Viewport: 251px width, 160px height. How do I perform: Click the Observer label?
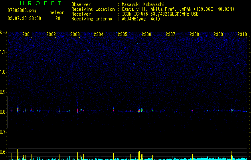pos(81,4)
